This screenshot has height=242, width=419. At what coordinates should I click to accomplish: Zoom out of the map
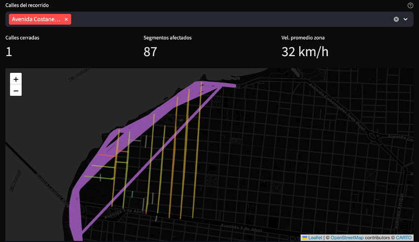coord(16,91)
